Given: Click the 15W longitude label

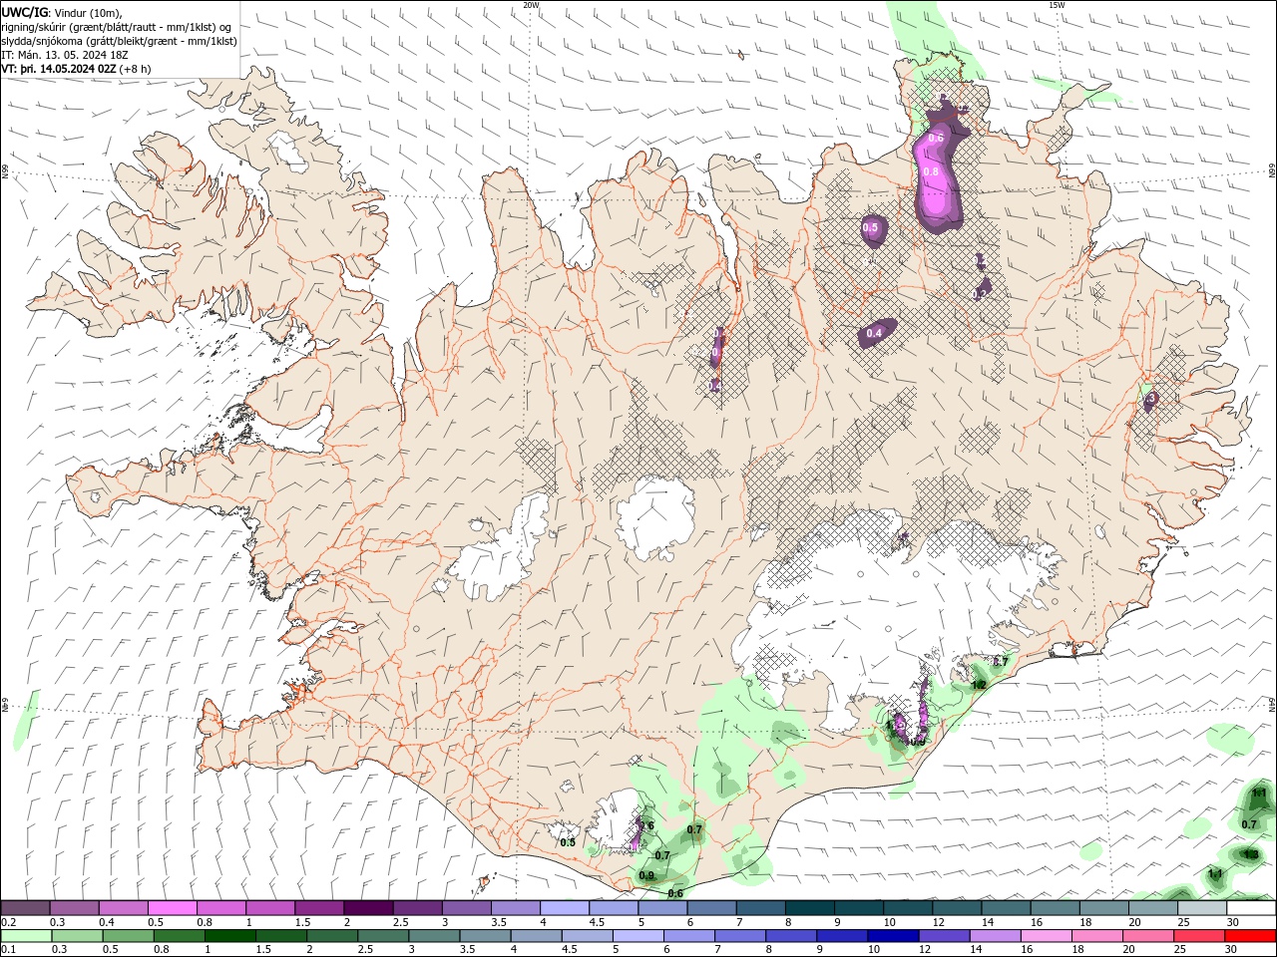Looking at the screenshot, I should click(1057, 5).
